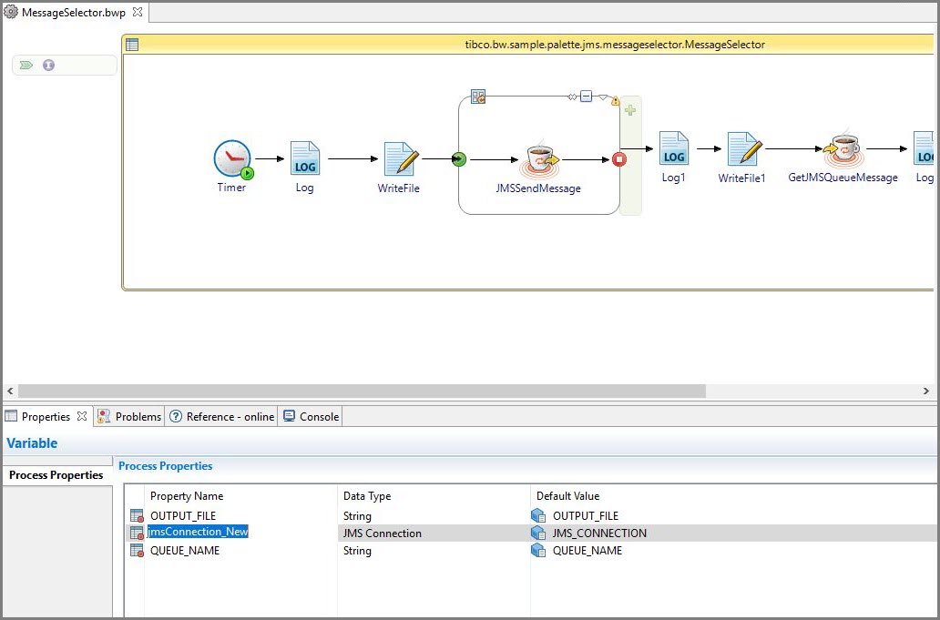
Task: Click the Log1 activity label
Action: click(673, 178)
